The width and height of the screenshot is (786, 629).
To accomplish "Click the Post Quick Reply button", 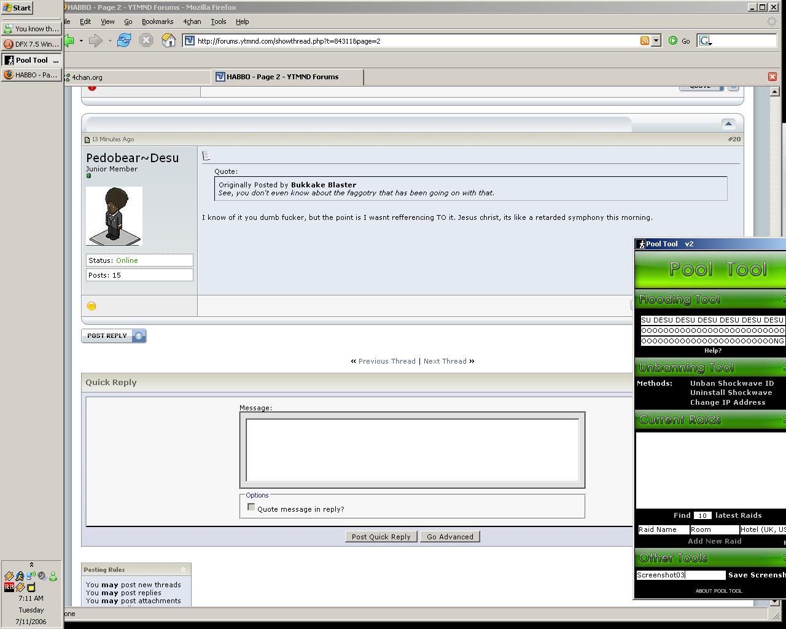I will [381, 536].
